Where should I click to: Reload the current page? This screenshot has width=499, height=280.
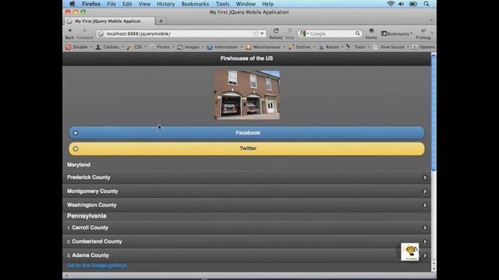(276, 33)
